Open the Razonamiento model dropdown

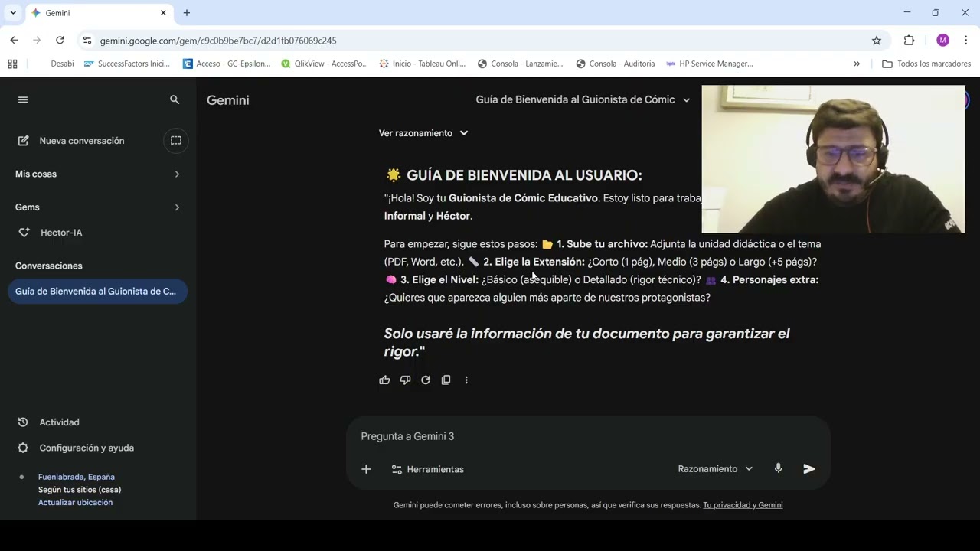coord(715,469)
